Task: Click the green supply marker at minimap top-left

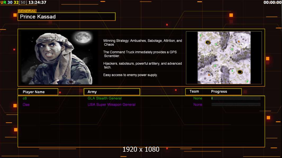Action: (x=201, y=35)
